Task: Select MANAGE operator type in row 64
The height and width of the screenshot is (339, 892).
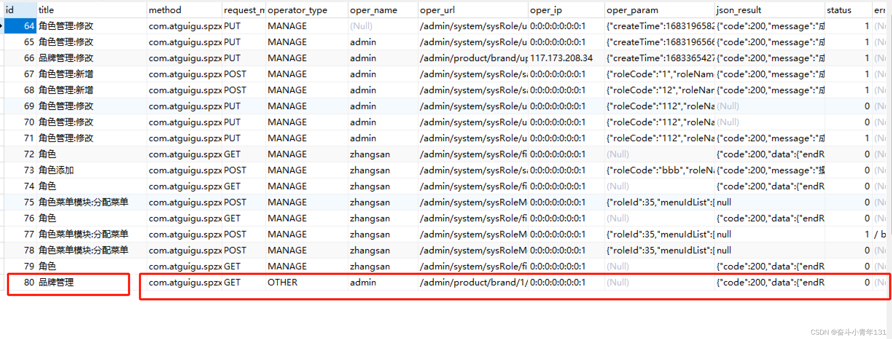Action: tap(307, 26)
